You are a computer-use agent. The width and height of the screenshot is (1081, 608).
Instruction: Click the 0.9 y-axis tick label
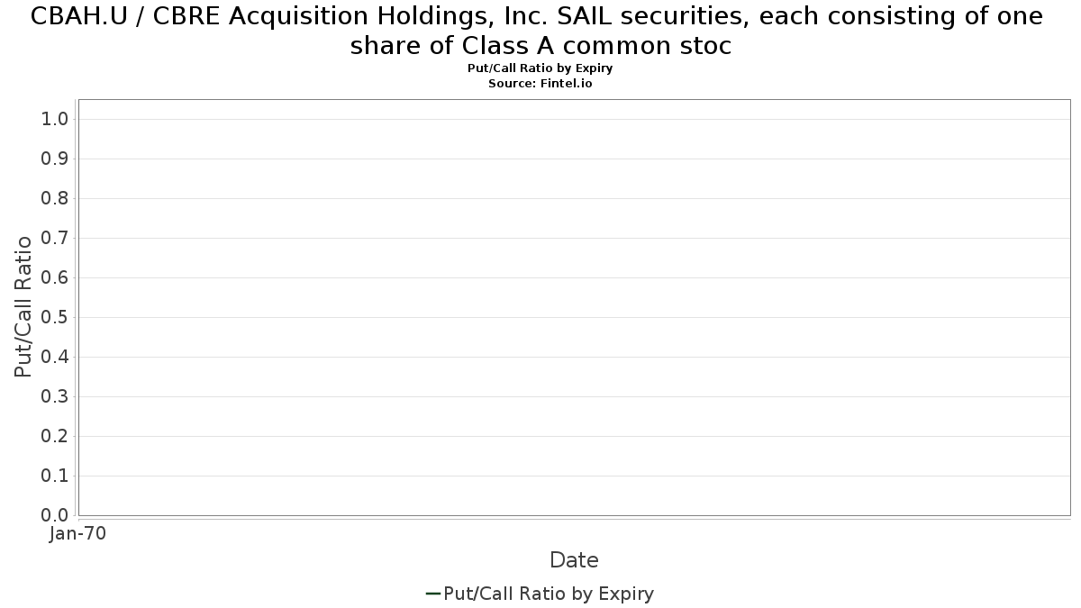coord(55,159)
